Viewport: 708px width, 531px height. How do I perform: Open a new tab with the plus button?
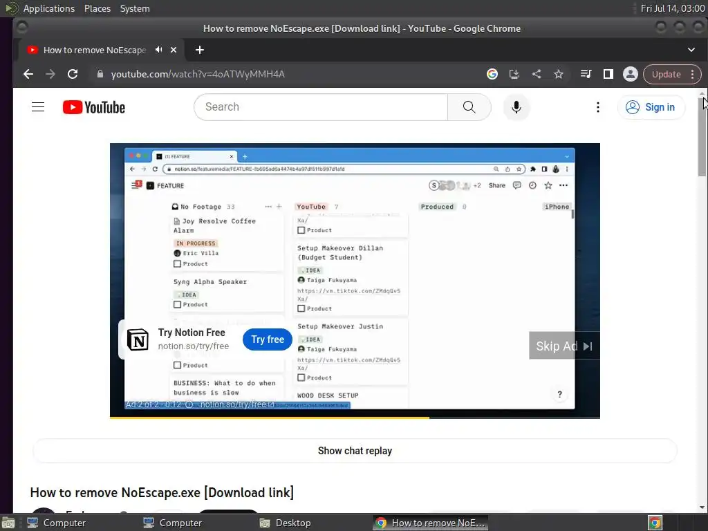(x=200, y=50)
